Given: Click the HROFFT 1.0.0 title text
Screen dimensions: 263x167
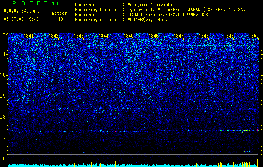Looking at the screenshot, I should tap(33, 3).
